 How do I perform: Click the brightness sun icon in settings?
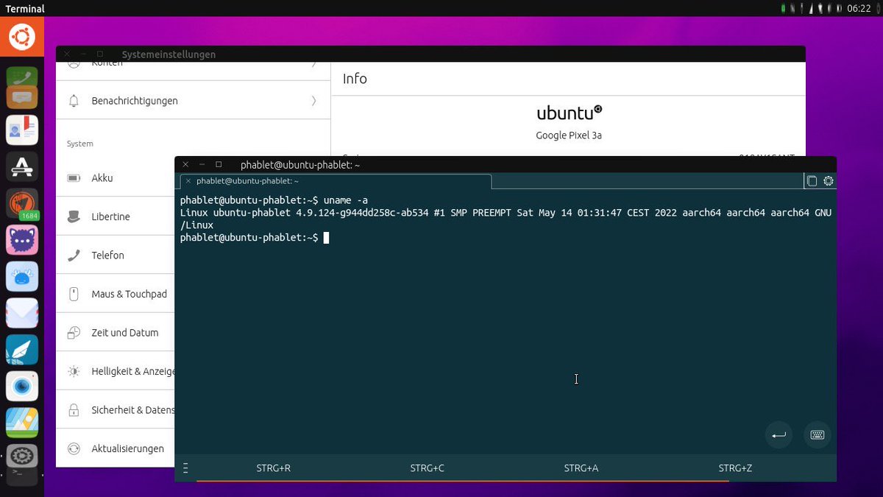74,371
